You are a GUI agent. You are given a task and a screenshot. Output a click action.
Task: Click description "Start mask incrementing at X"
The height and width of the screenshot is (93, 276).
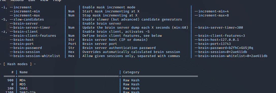[111, 11]
